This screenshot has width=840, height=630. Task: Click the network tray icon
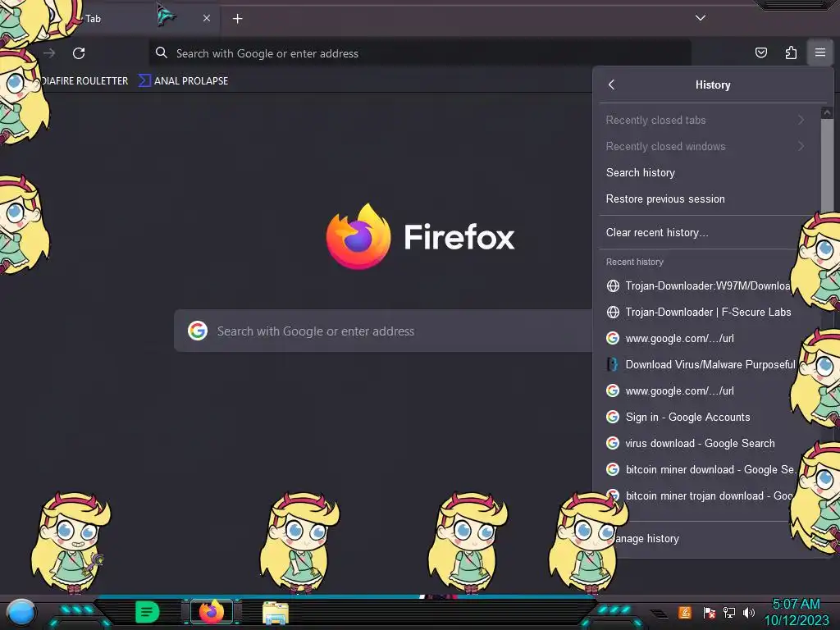click(x=729, y=612)
